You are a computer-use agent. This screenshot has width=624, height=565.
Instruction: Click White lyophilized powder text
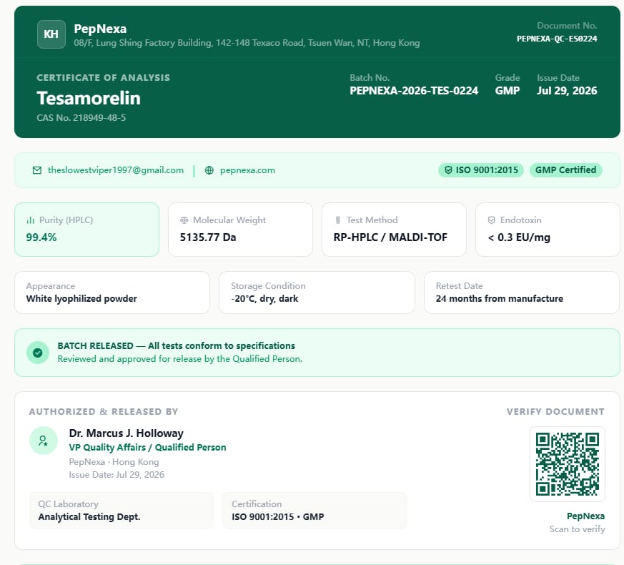click(81, 299)
